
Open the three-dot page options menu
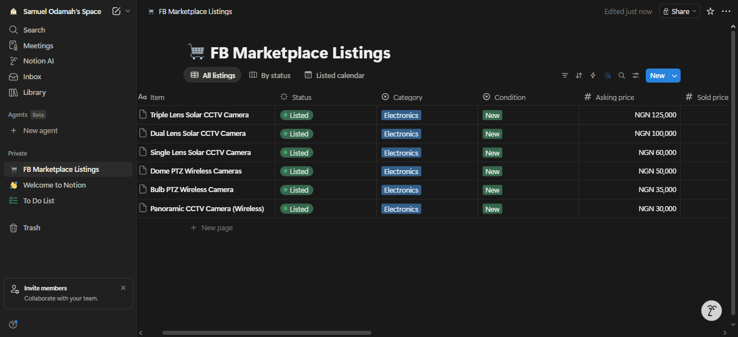click(x=726, y=11)
